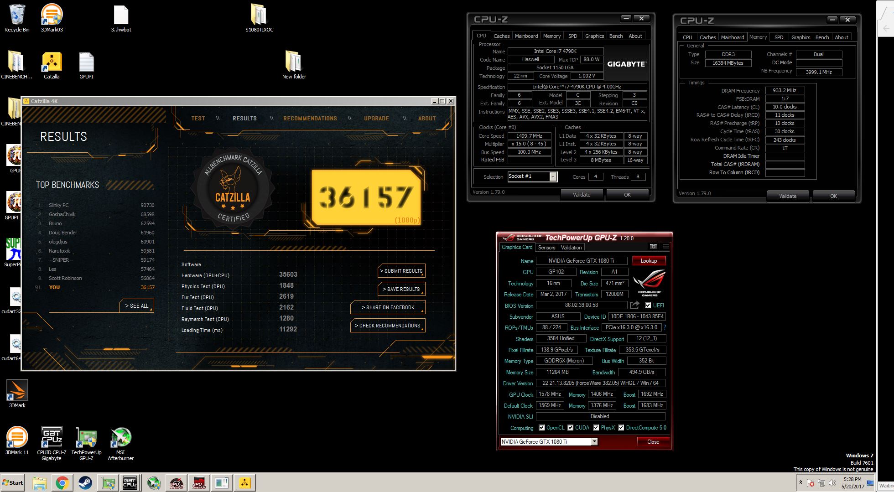Take a GPU-Z screenshot with camera icon
Screen dimensions: 894x492
click(654, 246)
